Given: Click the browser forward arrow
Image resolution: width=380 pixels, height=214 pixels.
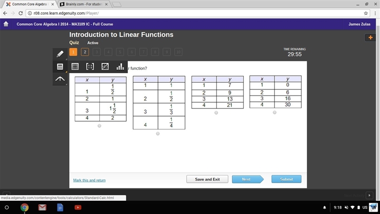Looking at the screenshot, I should pyautogui.click(x=13, y=13).
